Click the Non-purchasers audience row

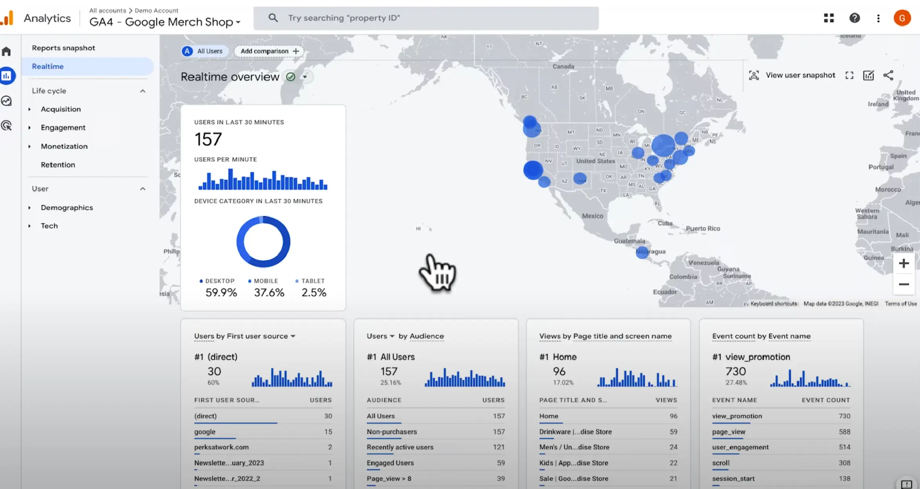[x=436, y=432]
